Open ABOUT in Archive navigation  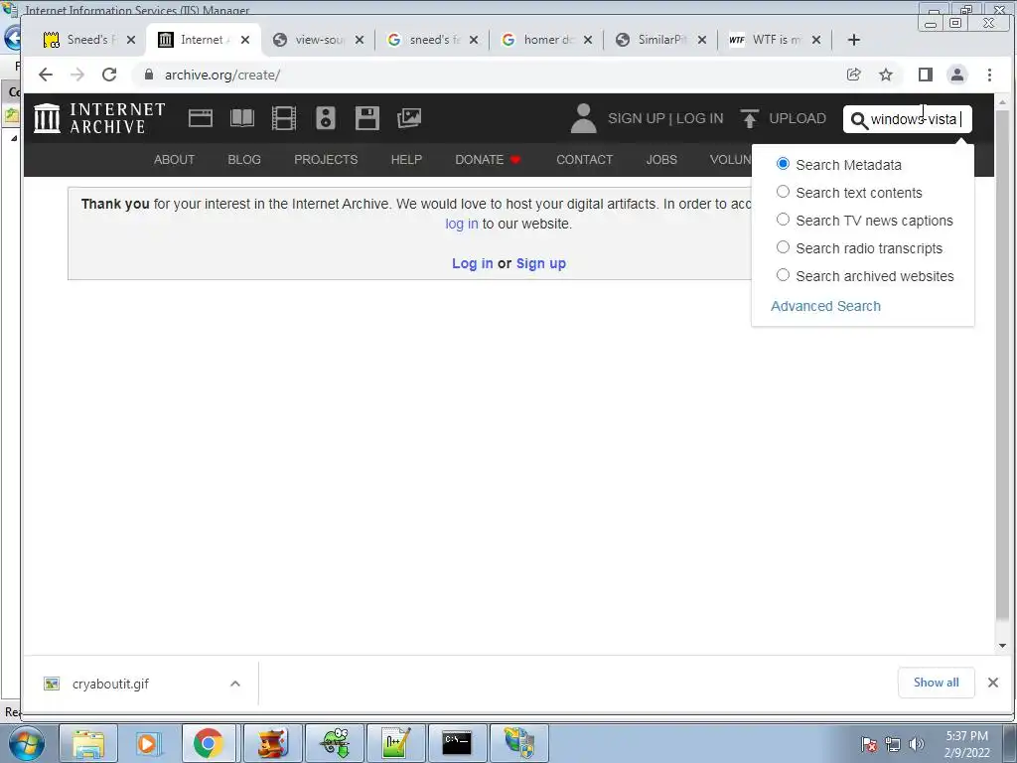pos(174,160)
